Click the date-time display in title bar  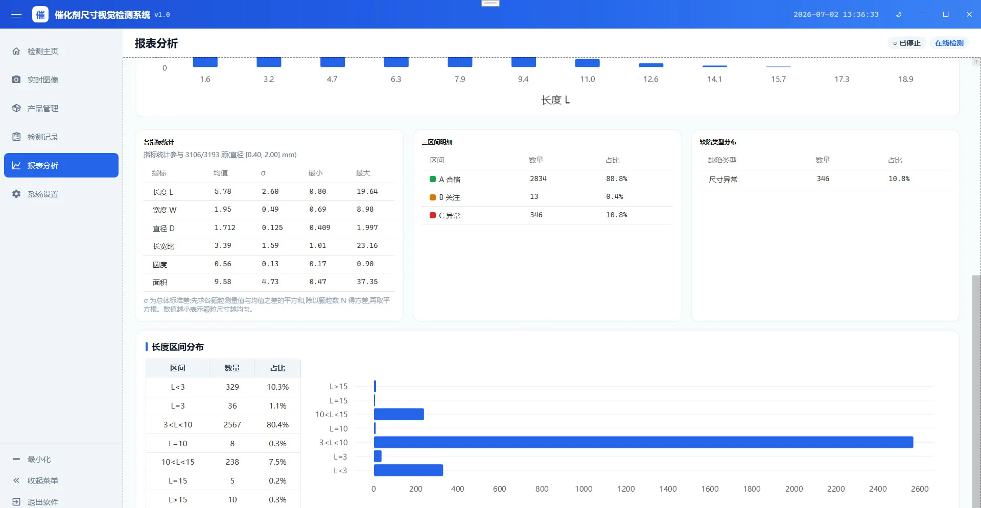click(836, 14)
